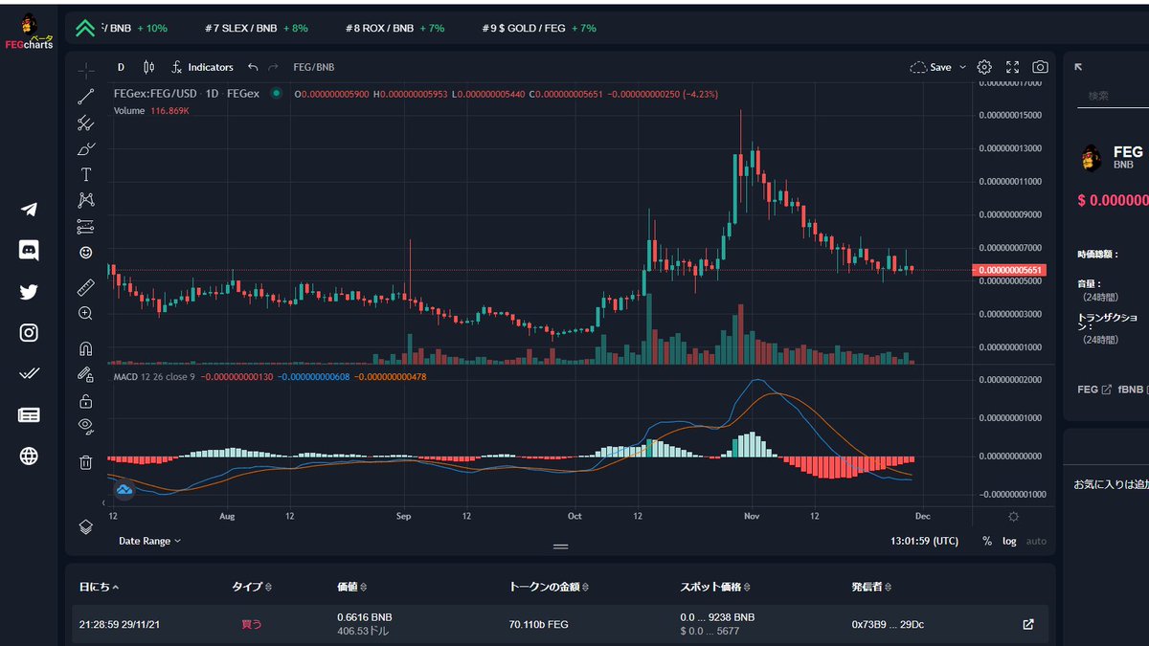
Task: Open the object tree layers icon
Action: pos(85,526)
